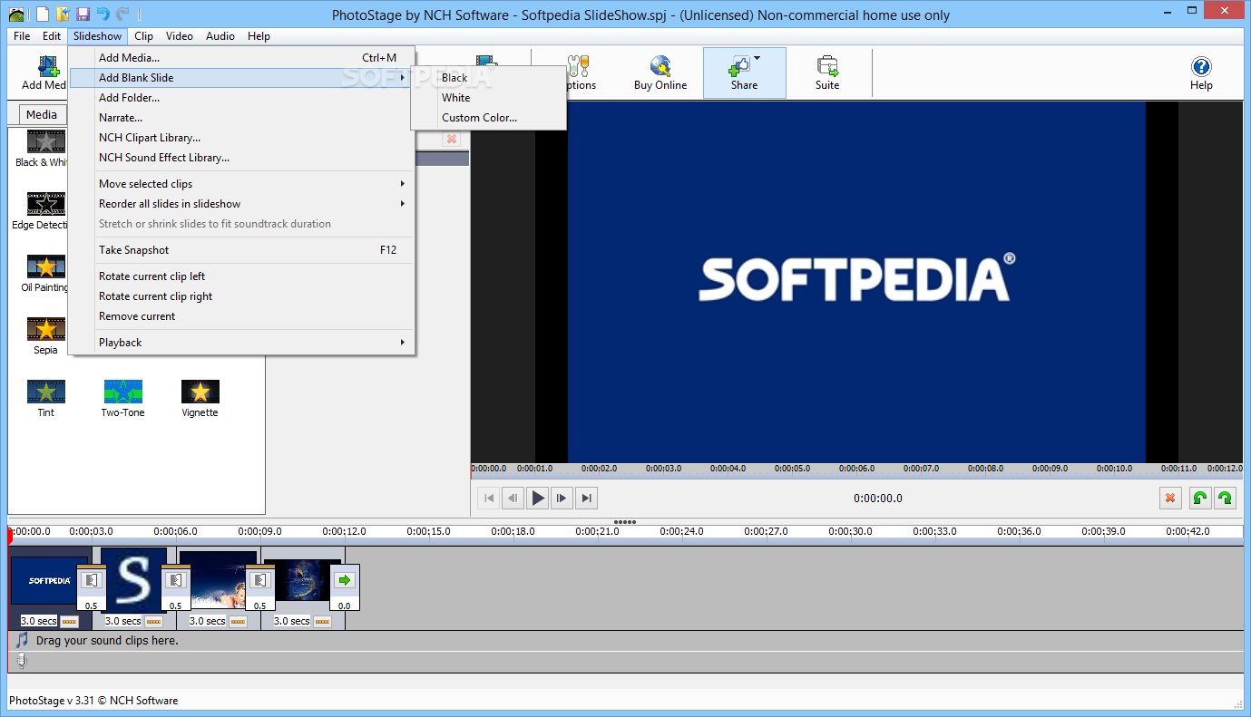Choose Take Snapshot menu entry
The height and width of the screenshot is (717, 1251).
click(x=241, y=250)
